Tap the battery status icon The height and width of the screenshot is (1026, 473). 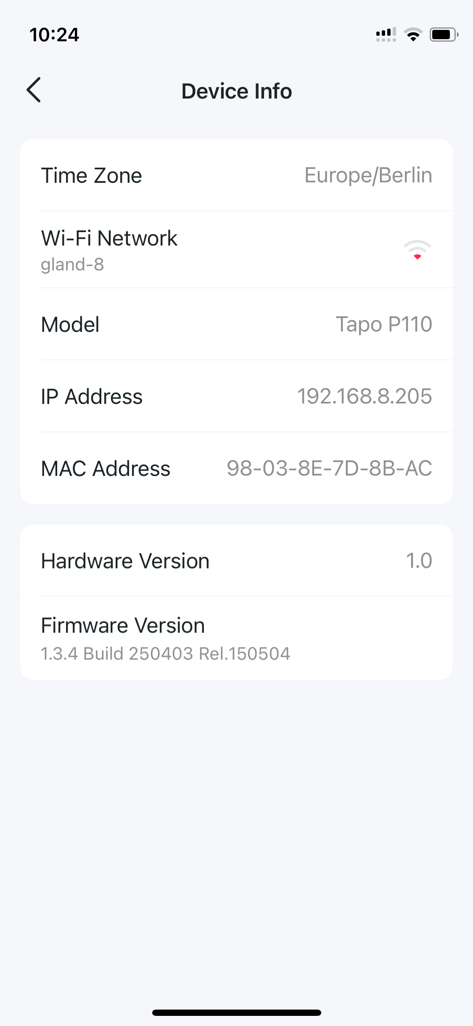point(444,35)
